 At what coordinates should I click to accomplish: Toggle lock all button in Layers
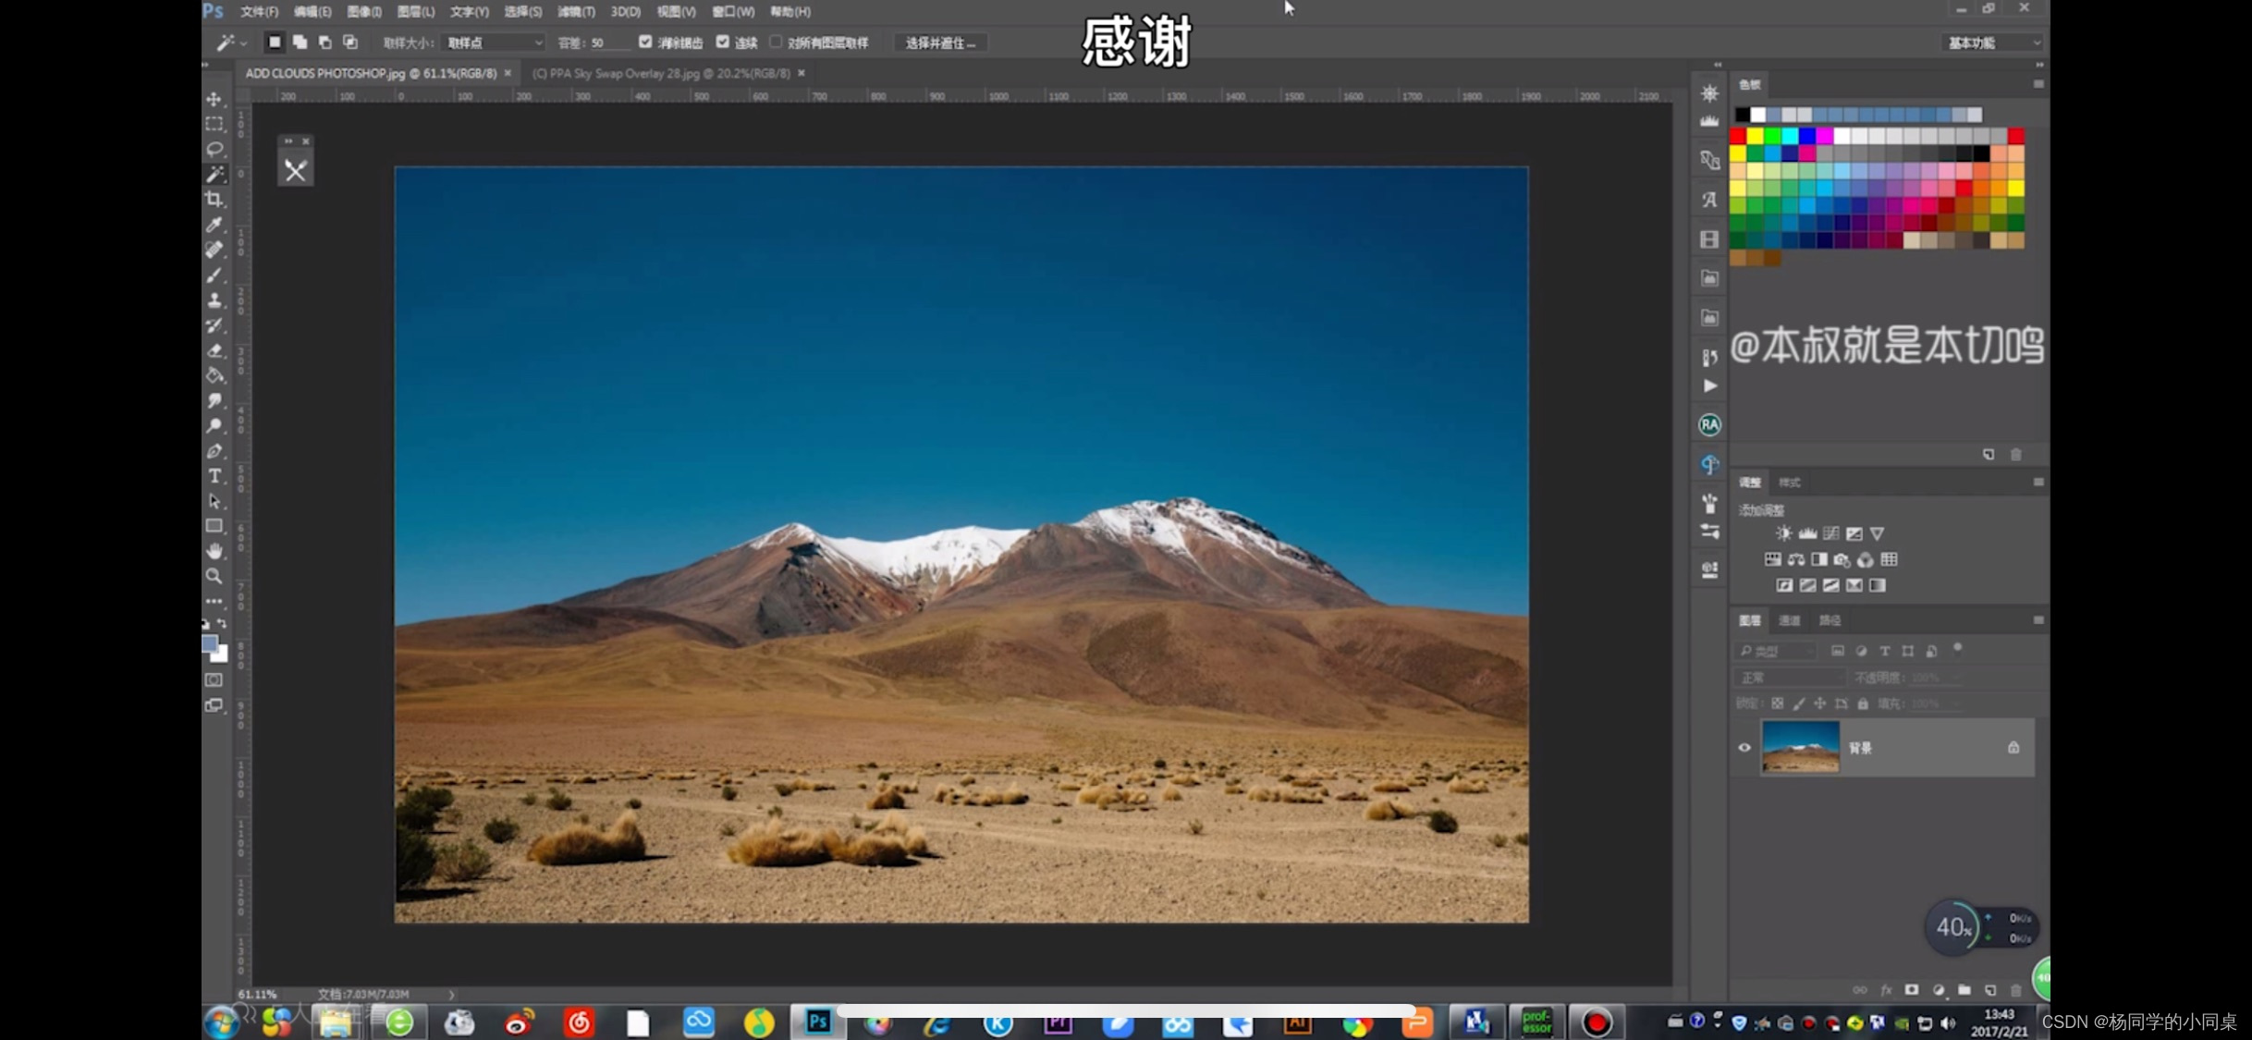coord(1863,704)
